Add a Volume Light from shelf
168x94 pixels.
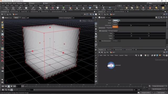[x=150, y=8]
